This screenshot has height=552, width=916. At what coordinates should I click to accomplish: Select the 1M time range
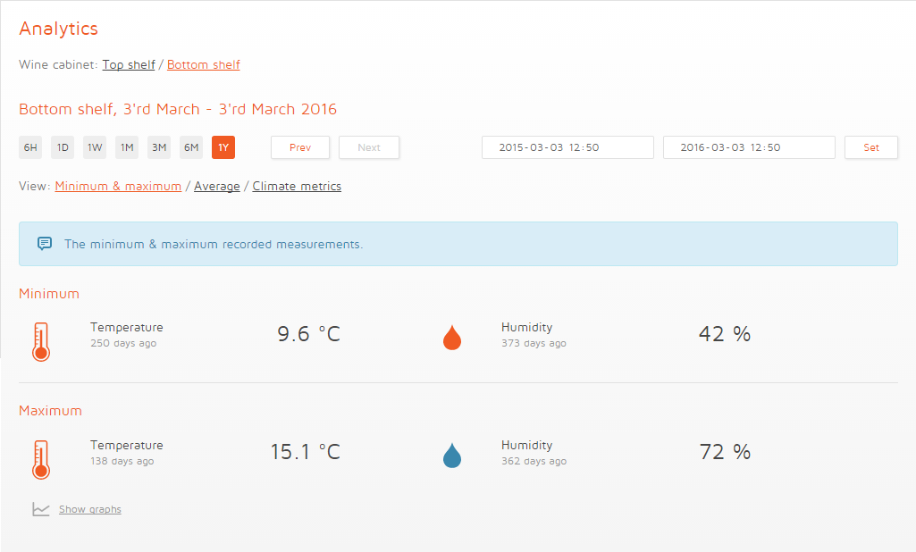127,147
